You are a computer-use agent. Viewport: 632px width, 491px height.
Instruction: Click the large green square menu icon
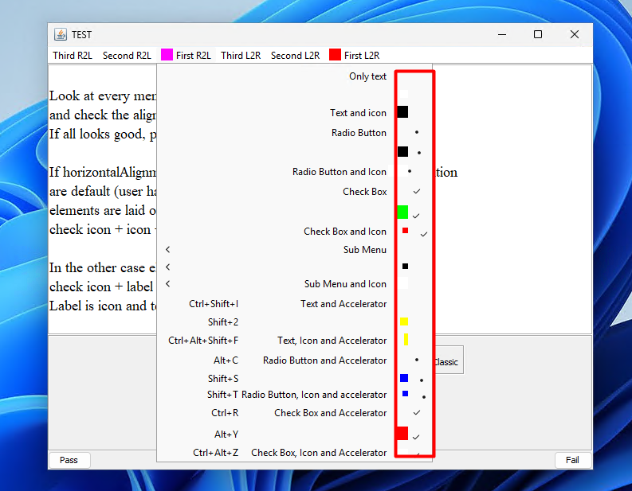click(x=402, y=212)
